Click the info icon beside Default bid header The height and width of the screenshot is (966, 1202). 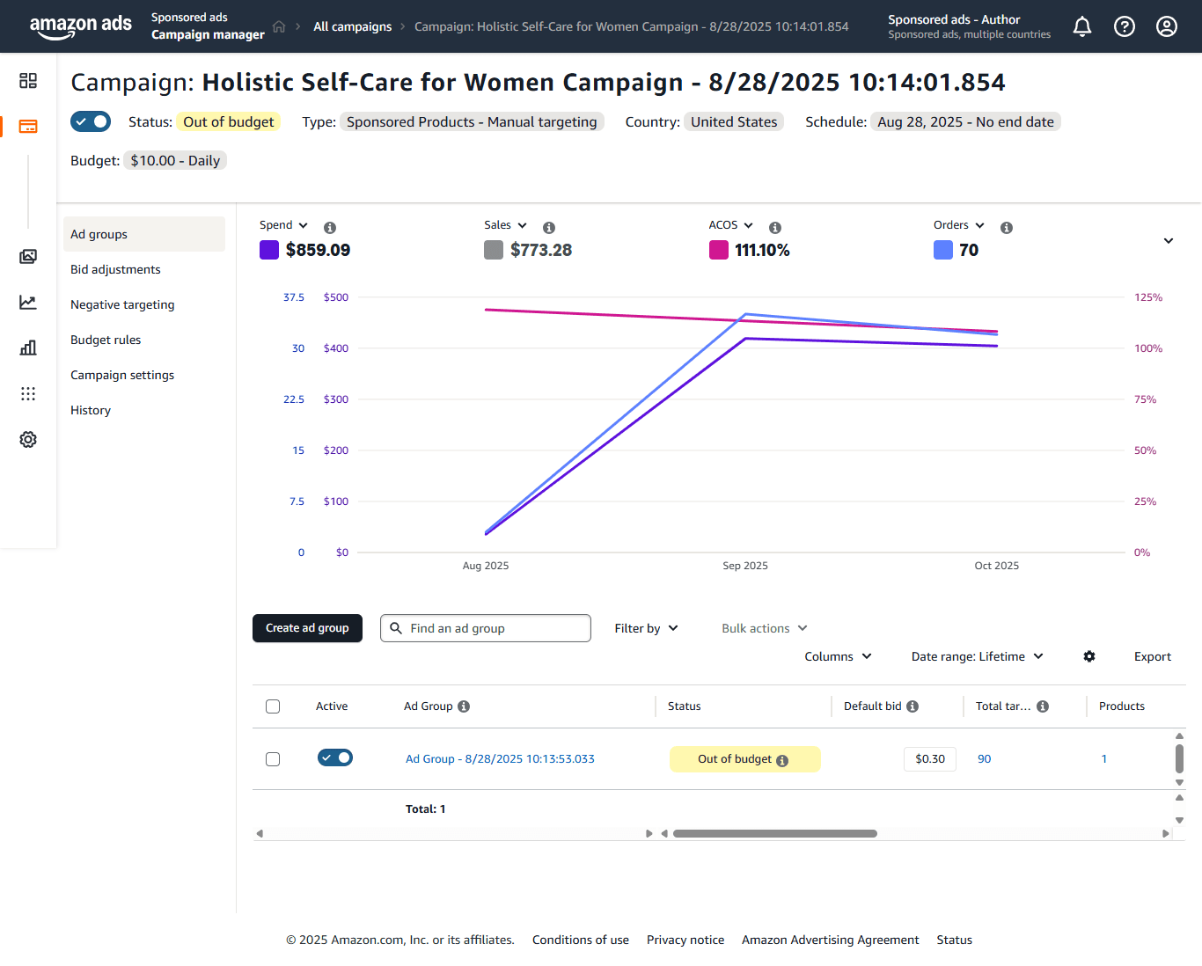(912, 706)
